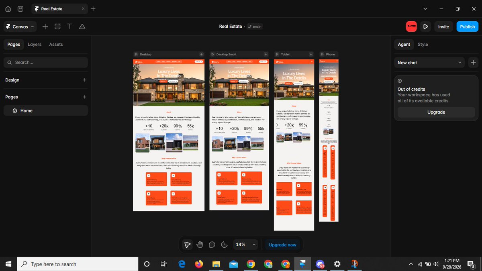Focus the Search field in the Pages panel
Image resolution: width=482 pixels, height=271 pixels.
click(46, 62)
